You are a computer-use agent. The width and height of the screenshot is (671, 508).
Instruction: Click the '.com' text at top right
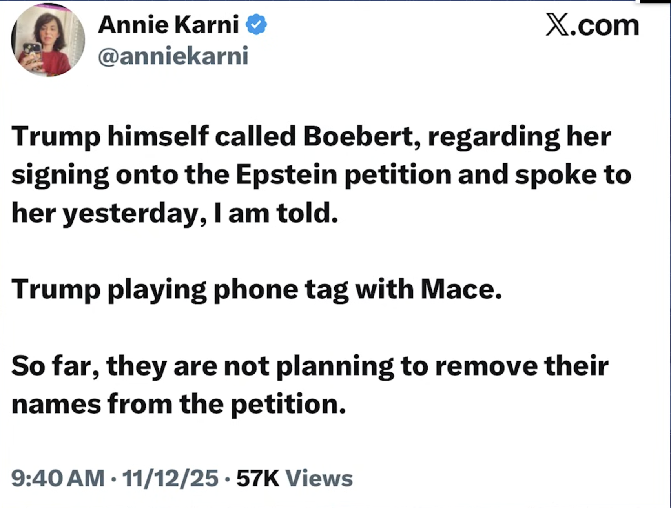[605, 26]
